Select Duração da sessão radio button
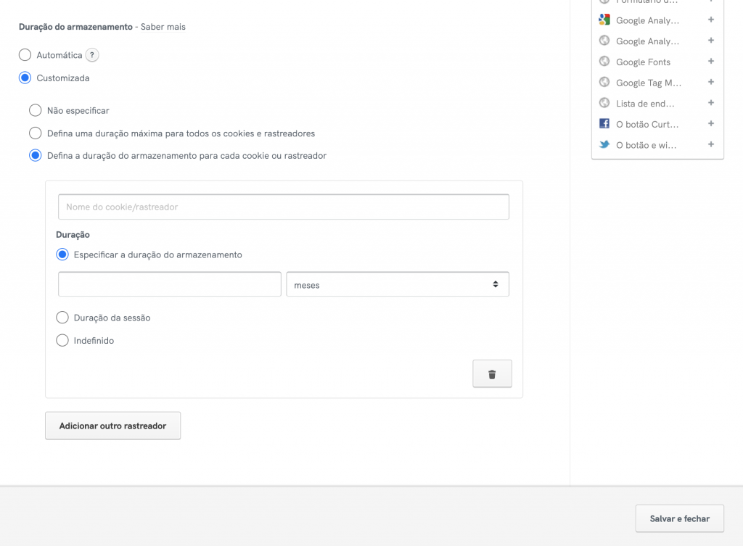 (x=62, y=318)
